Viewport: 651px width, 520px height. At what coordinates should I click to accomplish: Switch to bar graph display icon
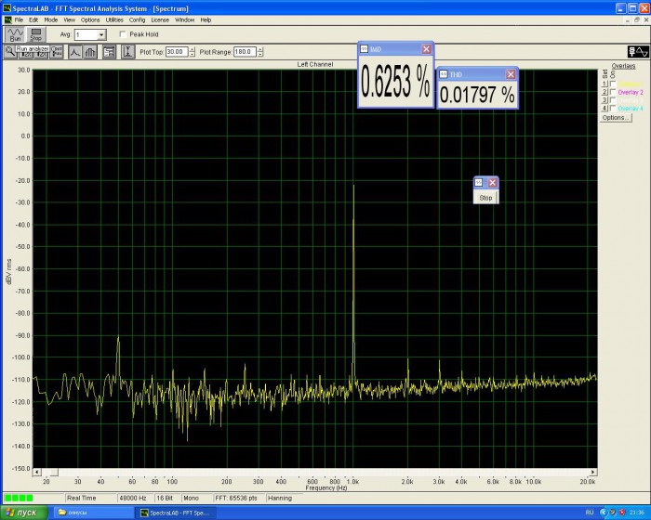pyautogui.click(x=90, y=52)
